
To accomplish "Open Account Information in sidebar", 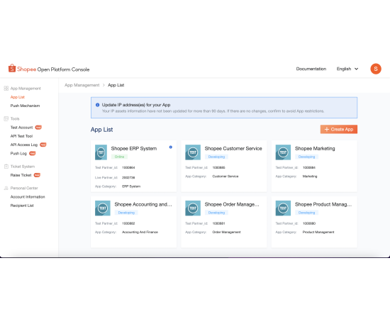I will pyautogui.click(x=28, y=196).
